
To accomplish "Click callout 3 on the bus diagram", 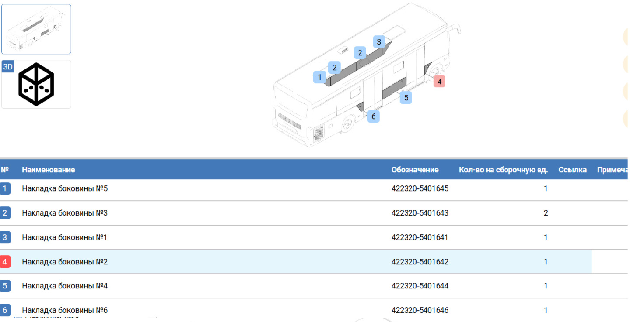I will (379, 42).
